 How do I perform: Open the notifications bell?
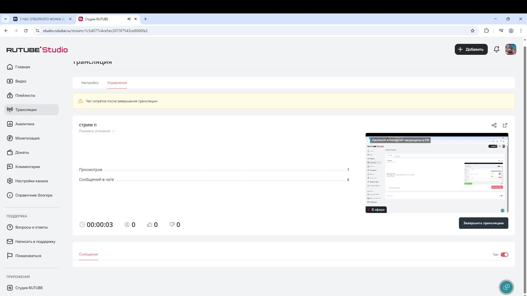click(x=496, y=49)
